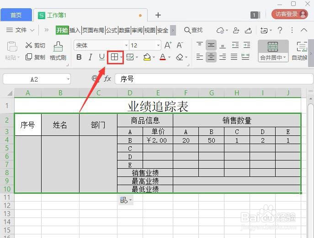
Task: Click the Copy icon
Action: click(x=29, y=57)
